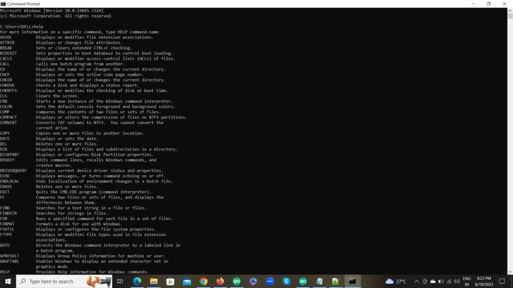Click the ATTRIB command name
This screenshot has width=513, height=288.
pyautogui.click(x=7, y=42)
